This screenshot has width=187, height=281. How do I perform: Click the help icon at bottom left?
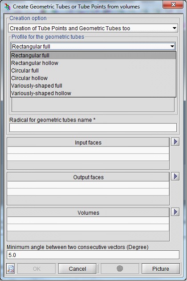tap(11, 269)
